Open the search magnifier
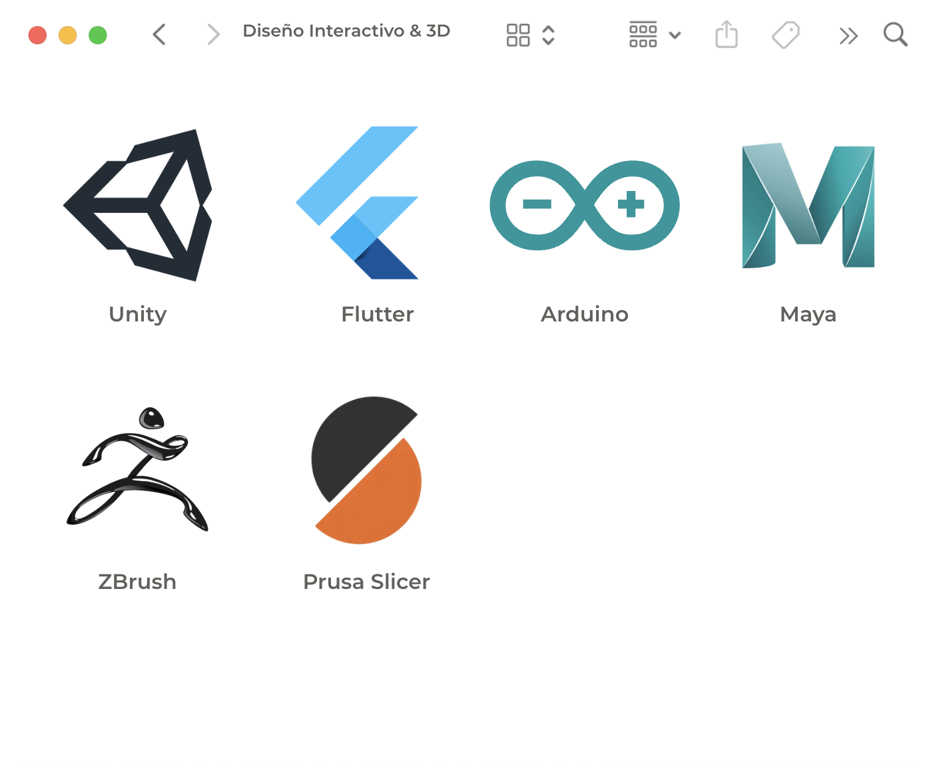 click(x=895, y=35)
